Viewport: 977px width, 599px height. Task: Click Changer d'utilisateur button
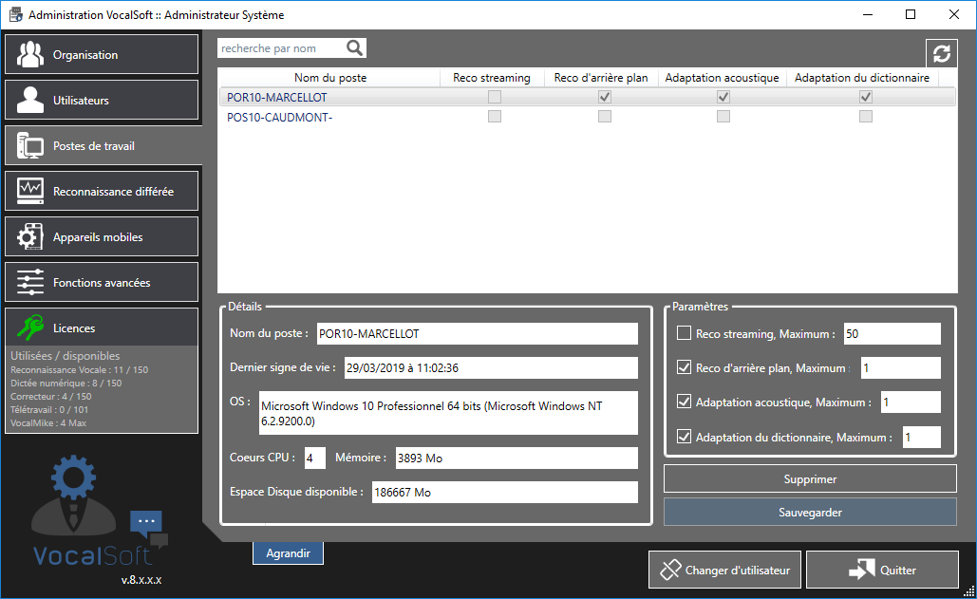coord(724,570)
